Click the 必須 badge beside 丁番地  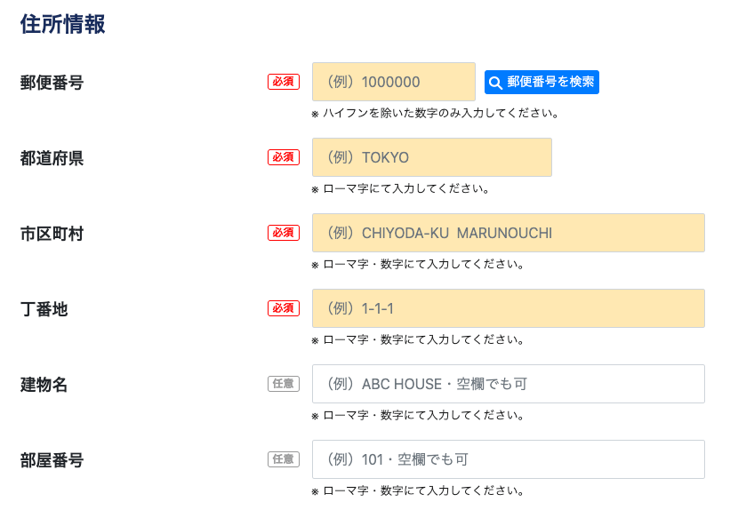tap(284, 308)
